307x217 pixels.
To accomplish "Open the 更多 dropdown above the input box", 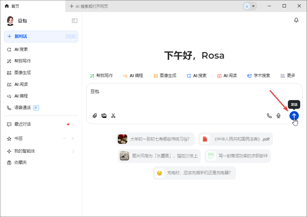I will click(x=288, y=75).
